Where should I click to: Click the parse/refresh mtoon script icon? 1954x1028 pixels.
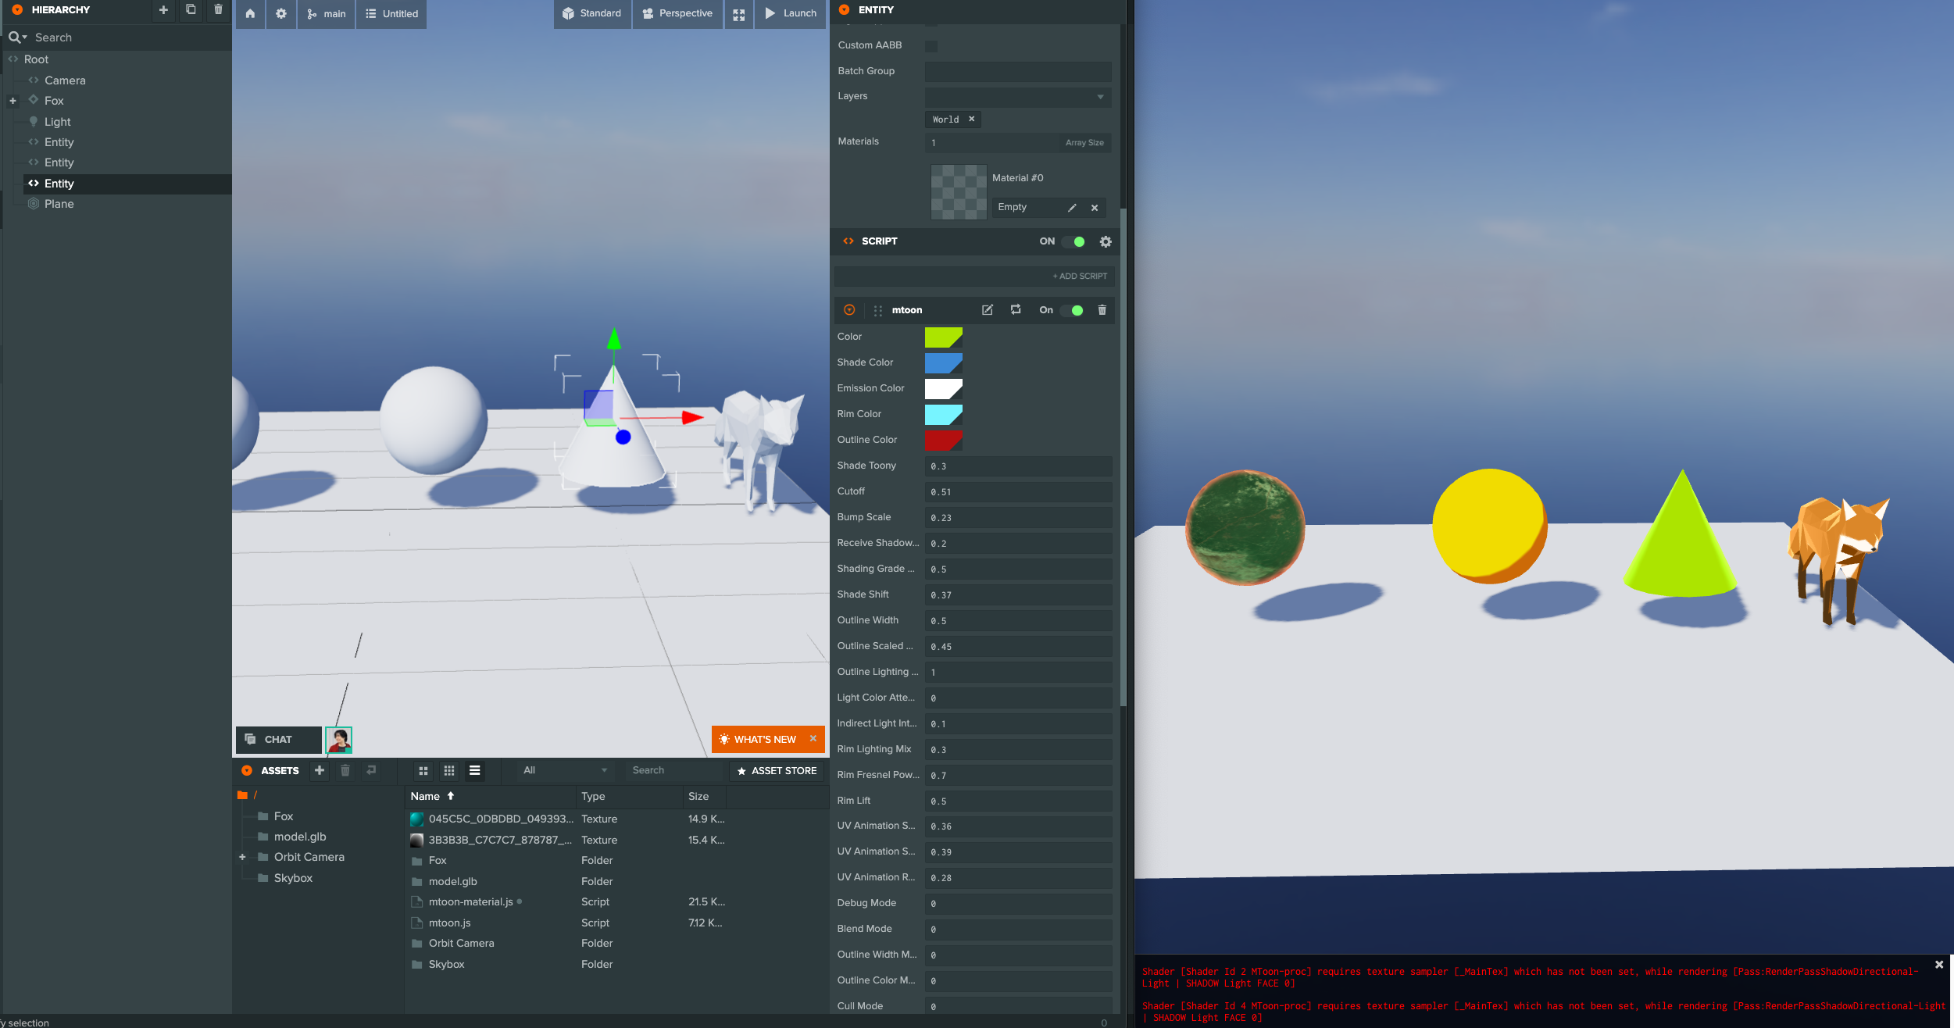pyautogui.click(x=1016, y=310)
